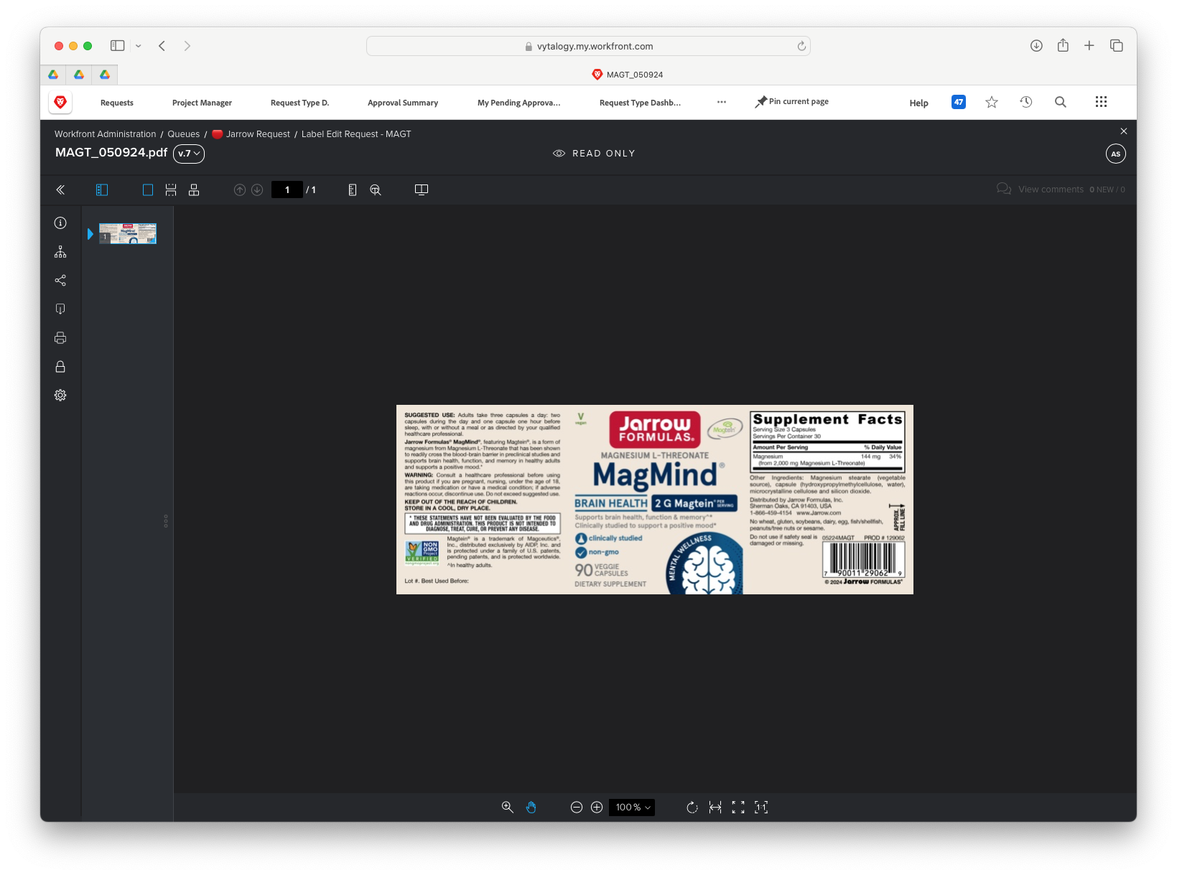Click the AS user avatar
The image size is (1177, 875).
click(x=1116, y=154)
